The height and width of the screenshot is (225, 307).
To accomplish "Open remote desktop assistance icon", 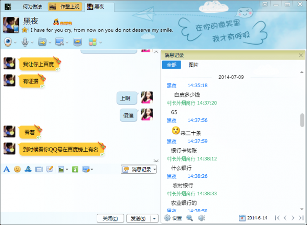I will [59, 42].
